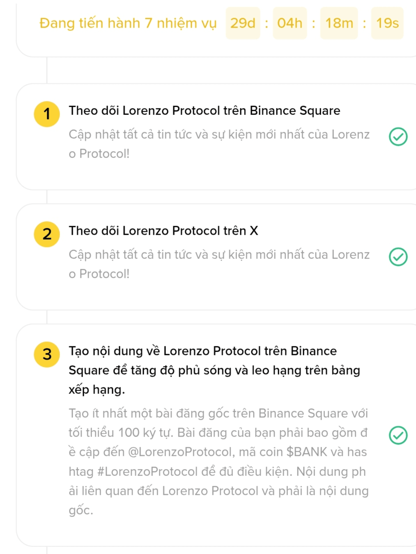Click 'Đang tiến hành 7 nhiệm vụ' header text
Image resolution: width=416 pixels, height=554 pixels.
128,23
